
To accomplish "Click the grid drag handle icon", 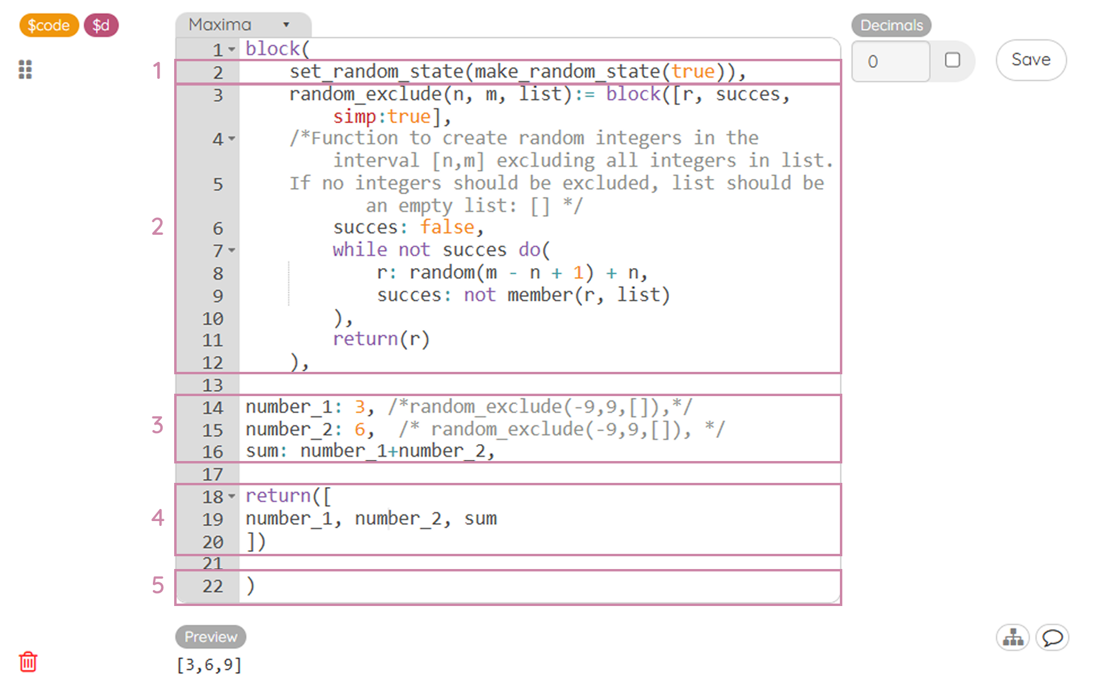I will 25,69.
